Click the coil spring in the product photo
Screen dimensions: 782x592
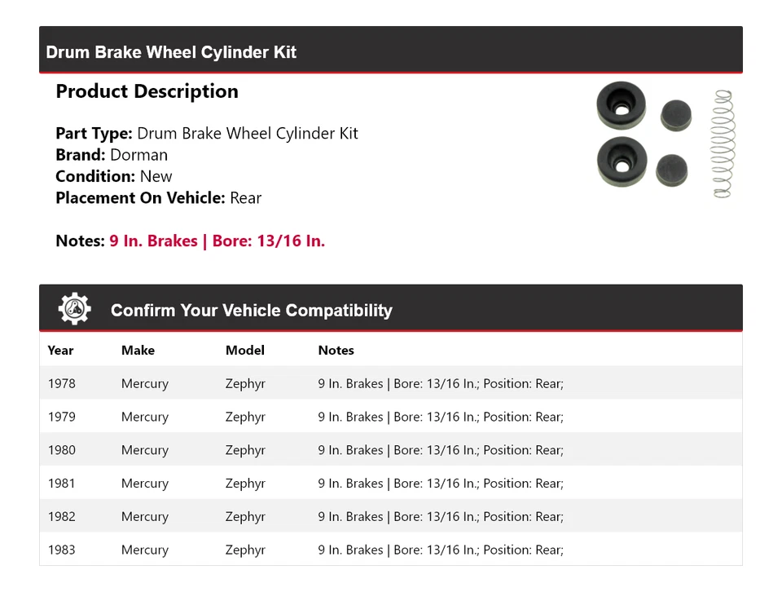723,144
